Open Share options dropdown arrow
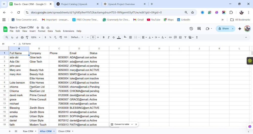 coord(233,29)
